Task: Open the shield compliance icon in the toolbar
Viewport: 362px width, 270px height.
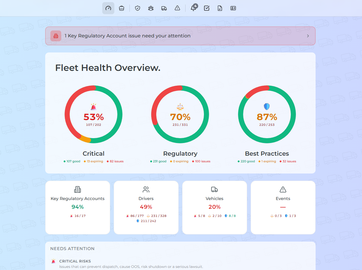Action: (137, 8)
